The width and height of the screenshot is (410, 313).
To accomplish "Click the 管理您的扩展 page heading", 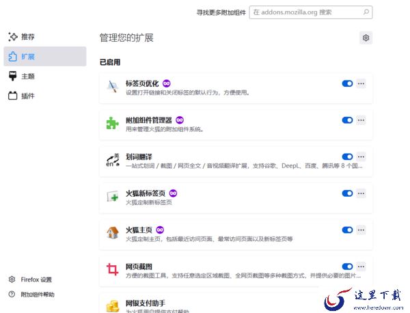I will click(x=126, y=38).
